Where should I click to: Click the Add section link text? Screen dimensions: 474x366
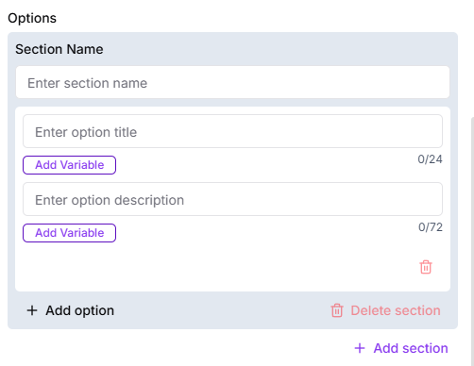click(x=411, y=348)
